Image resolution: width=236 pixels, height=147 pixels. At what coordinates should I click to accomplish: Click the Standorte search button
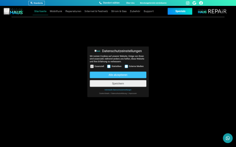pos(37,3)
